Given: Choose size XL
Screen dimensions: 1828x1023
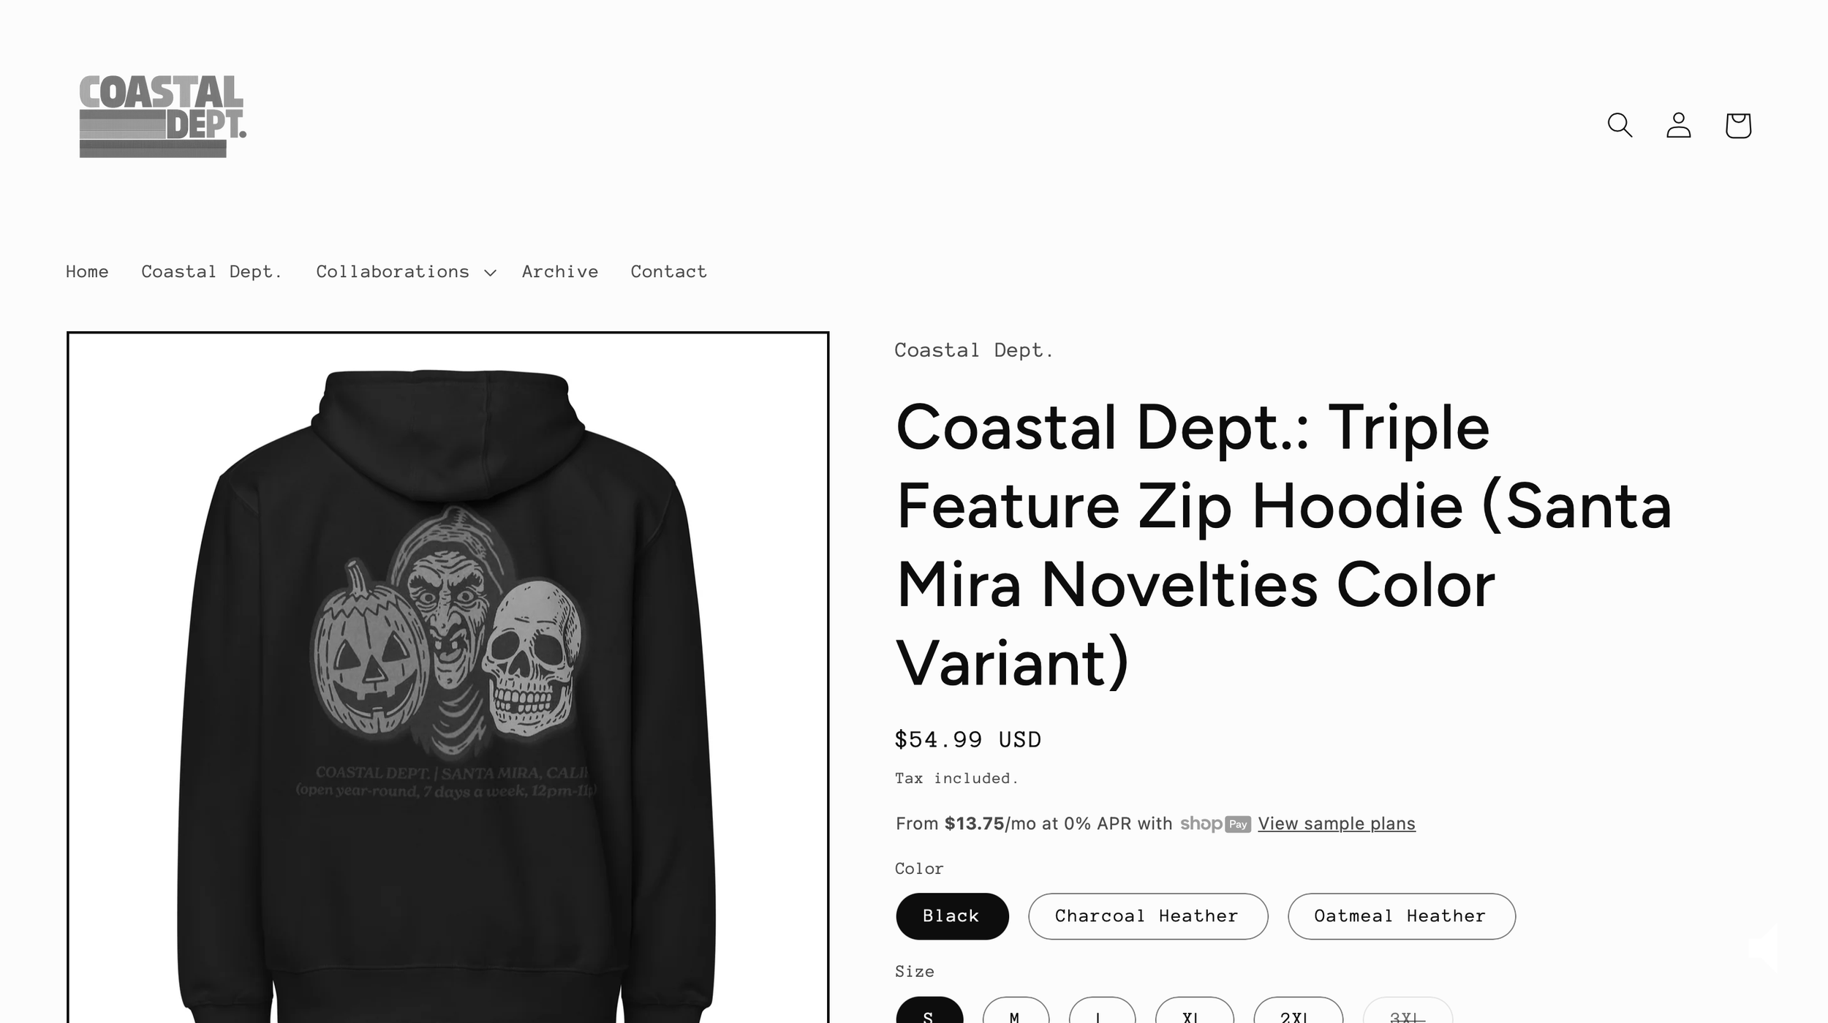Looking at the screenshot, I should point(1195,1011).
